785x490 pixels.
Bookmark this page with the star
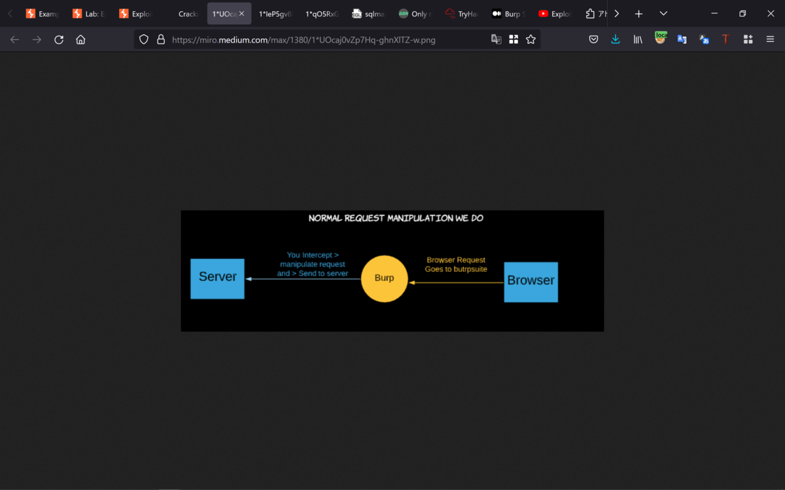click(x=531, y=40)
